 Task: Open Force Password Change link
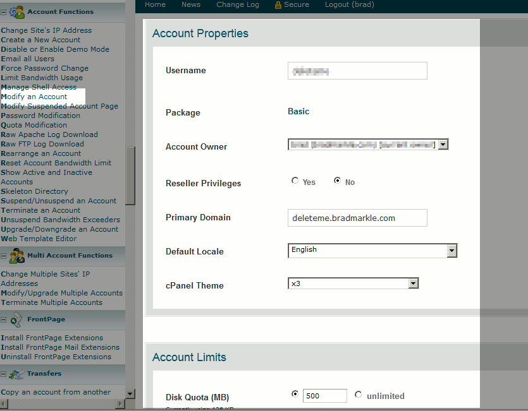[44, 68]
